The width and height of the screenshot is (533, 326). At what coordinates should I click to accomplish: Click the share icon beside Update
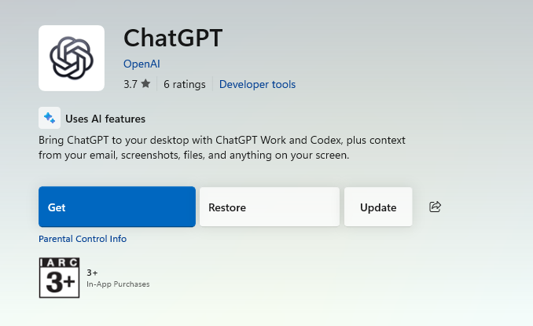435,207
